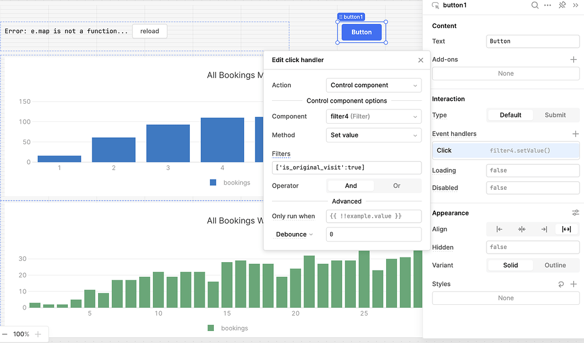Click the unpin inspector icon
Image resolution: width=584 pixels, height=343 pixels.
[562, 5]
